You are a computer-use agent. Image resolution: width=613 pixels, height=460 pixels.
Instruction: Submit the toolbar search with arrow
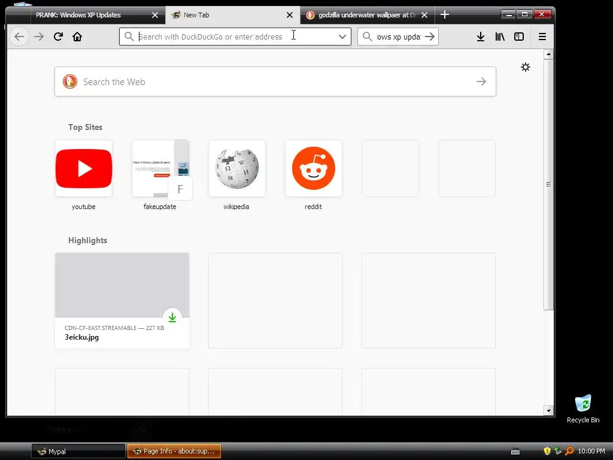(x=430, y=37)
